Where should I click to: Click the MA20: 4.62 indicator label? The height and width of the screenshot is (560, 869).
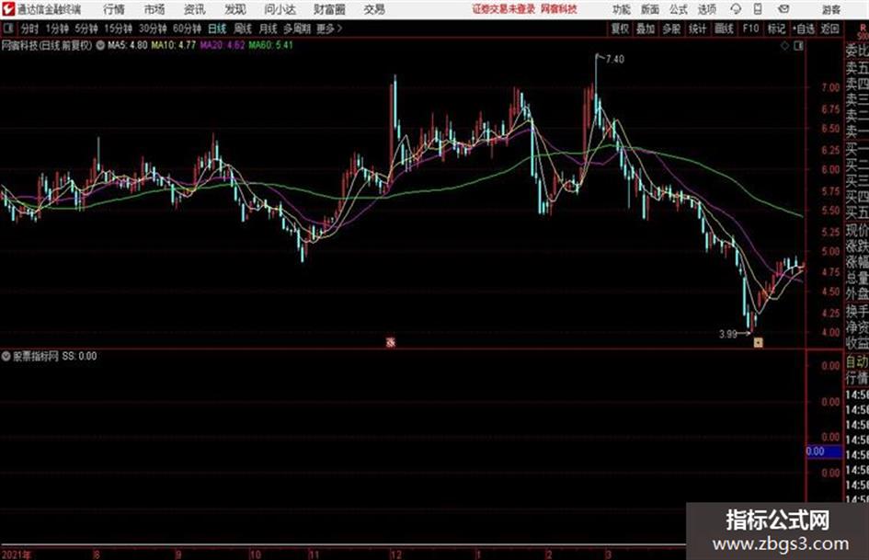pos(223,45)
